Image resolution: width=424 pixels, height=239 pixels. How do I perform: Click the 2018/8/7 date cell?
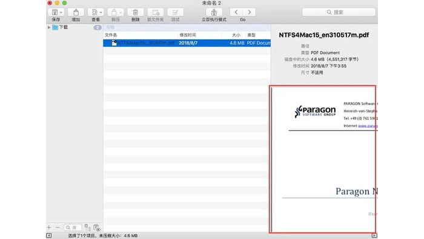point(188,43)
